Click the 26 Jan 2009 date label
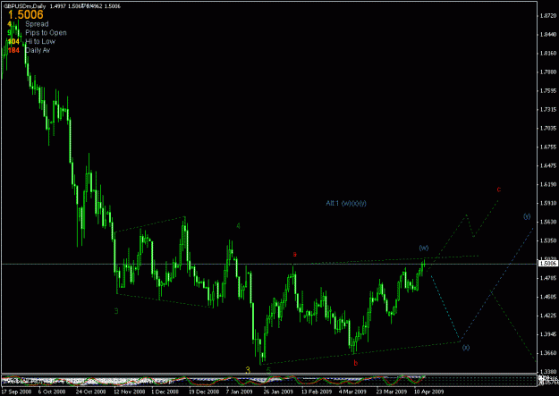The image size is (559, 396). 278,392
